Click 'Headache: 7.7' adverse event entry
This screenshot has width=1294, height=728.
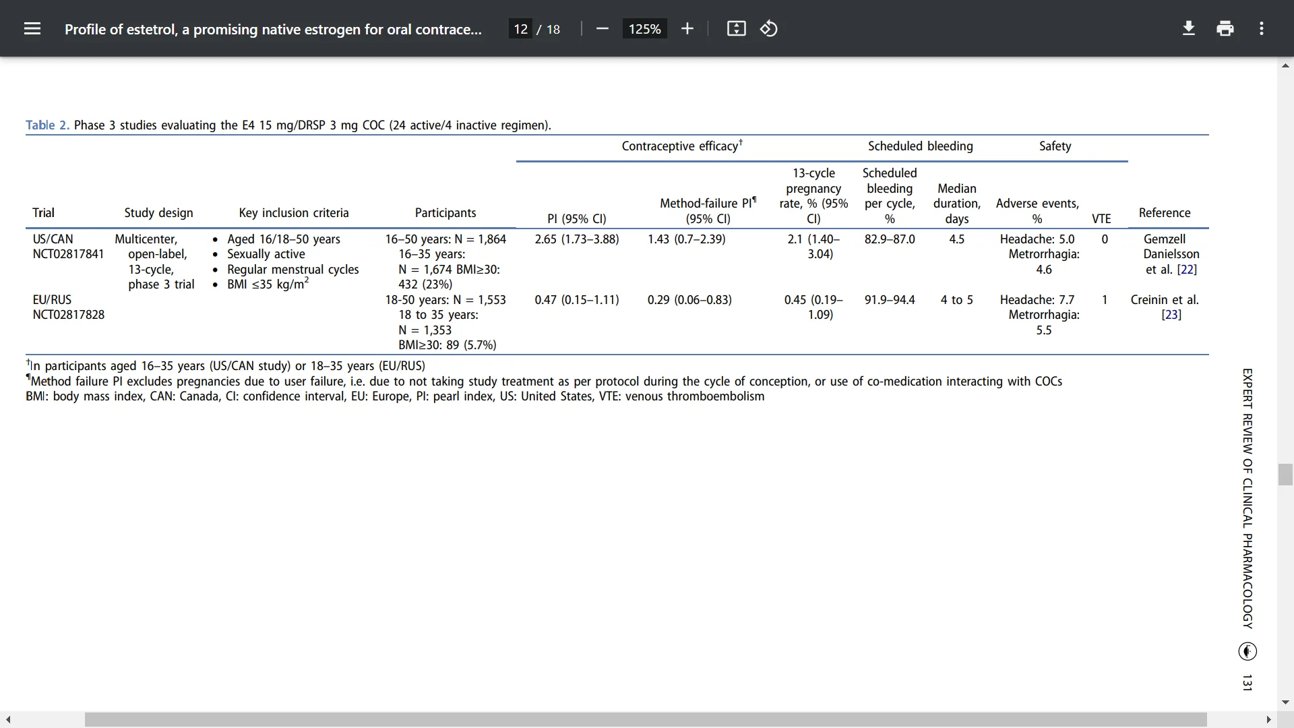pyautogui.click(x=1037, y=300)
